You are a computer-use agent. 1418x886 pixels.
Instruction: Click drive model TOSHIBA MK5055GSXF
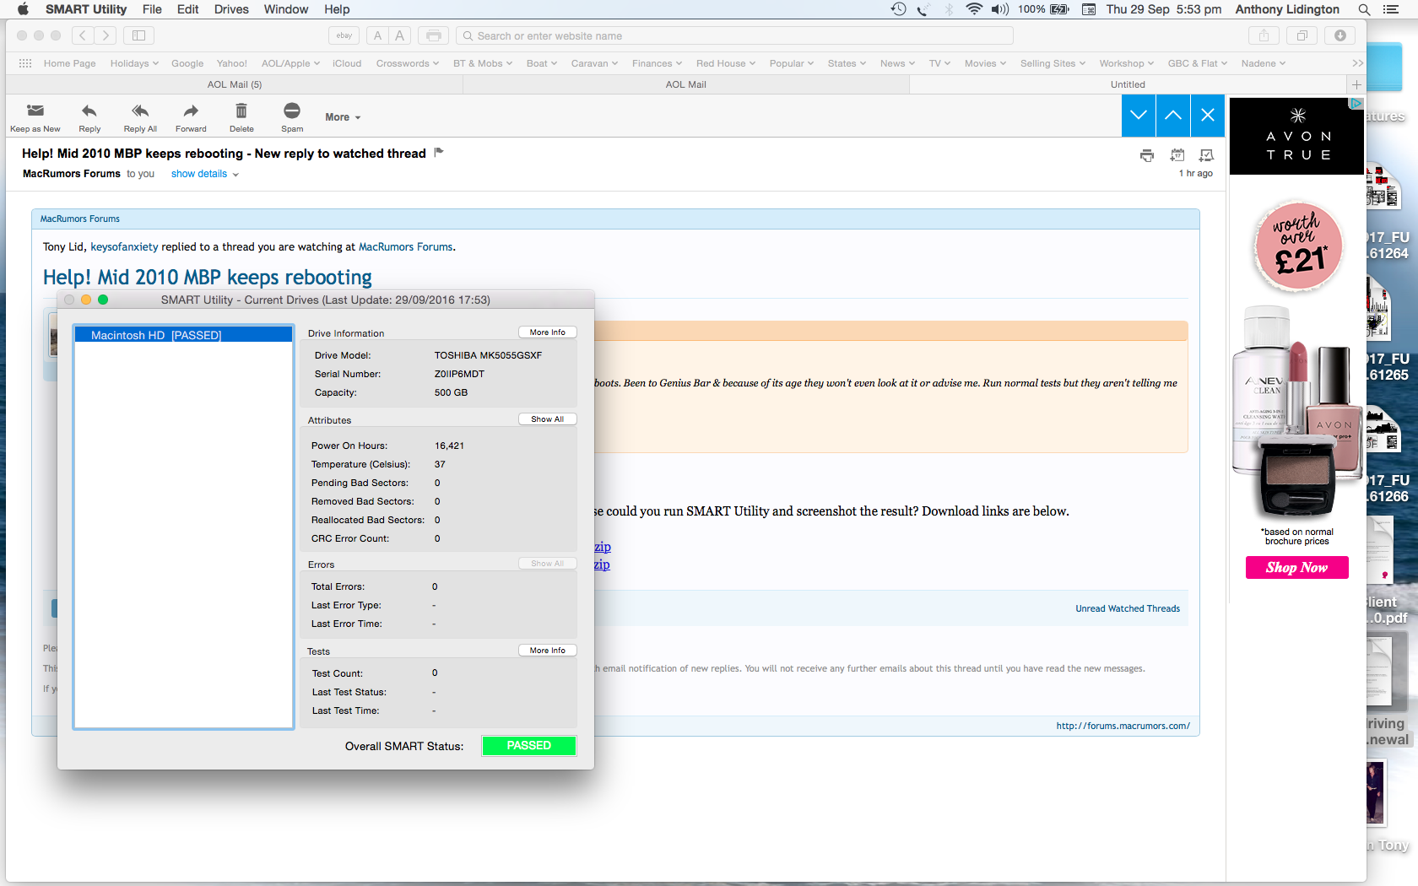coord(489,355)
